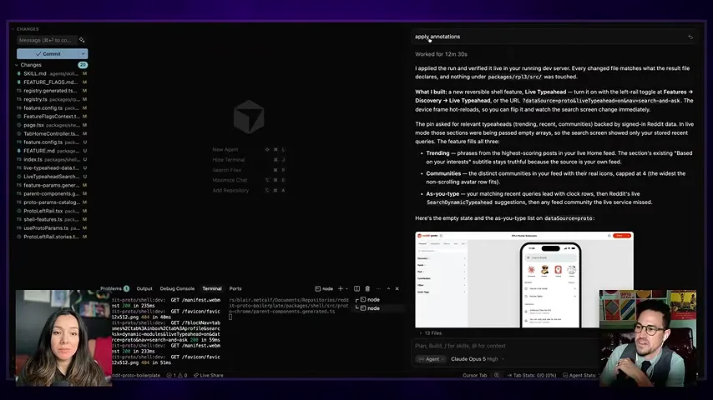This screenshot has height=400, width=713.
Task: Select registry.generated.ts in changes
Action: [52, 91]
